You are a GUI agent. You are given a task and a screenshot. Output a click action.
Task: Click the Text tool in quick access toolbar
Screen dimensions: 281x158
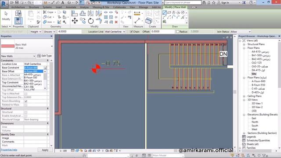pyautogui.click(x=63, y=3)
